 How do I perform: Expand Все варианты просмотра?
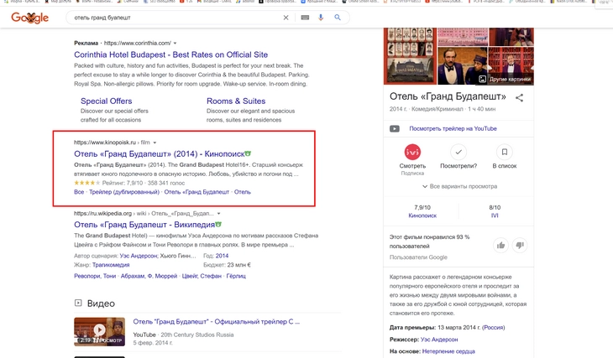point(459,187)
